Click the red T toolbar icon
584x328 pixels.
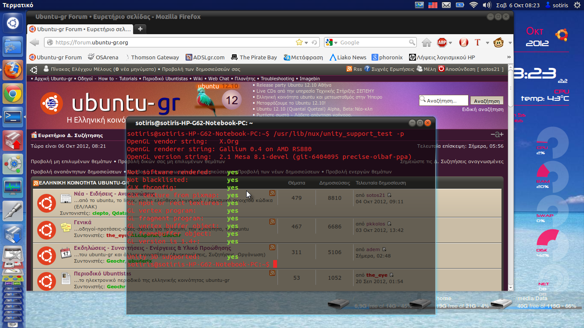[x=478, y=42]
